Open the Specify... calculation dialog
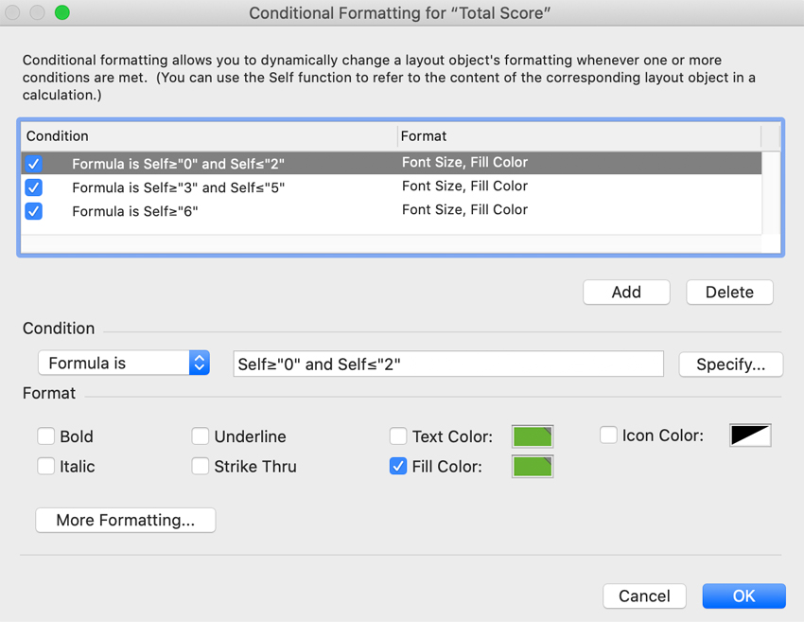 (730, 364)
